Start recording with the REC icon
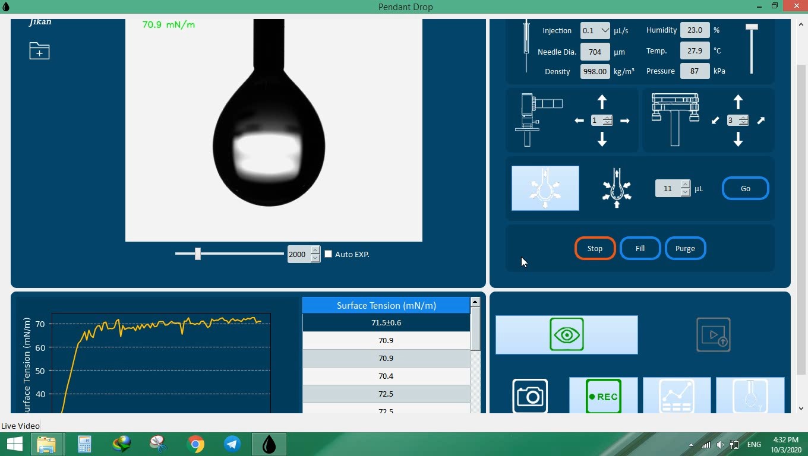This screenshot has height=456, width=808. [604, 395]
